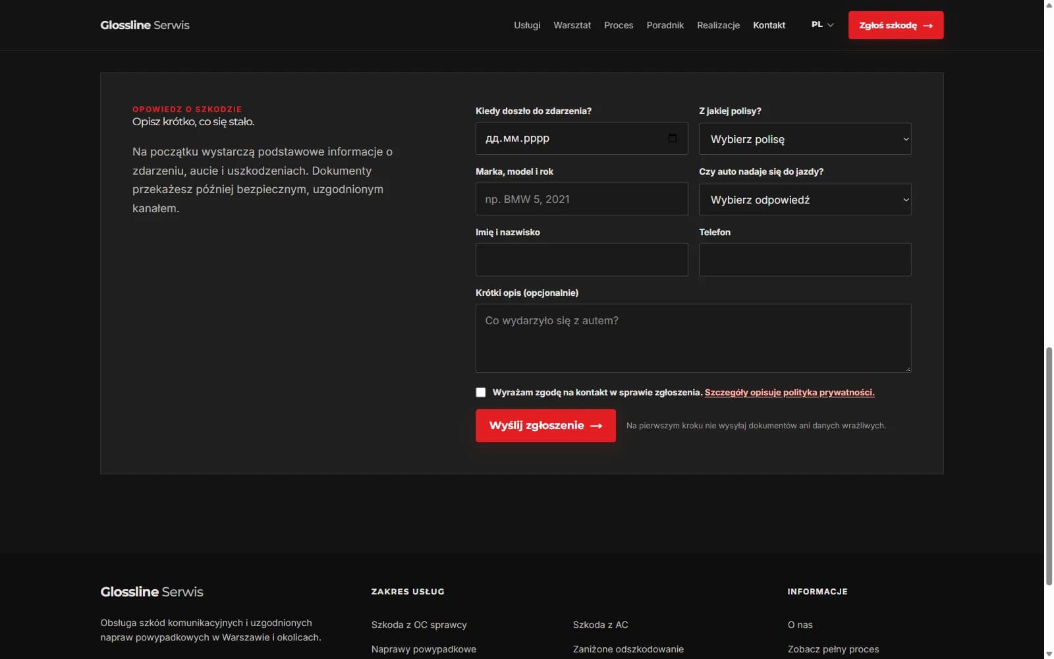Click the 'ZAKRES USŁUG' footer heading
This screenshot has width=1054, height=659.
tap(408, 592)
